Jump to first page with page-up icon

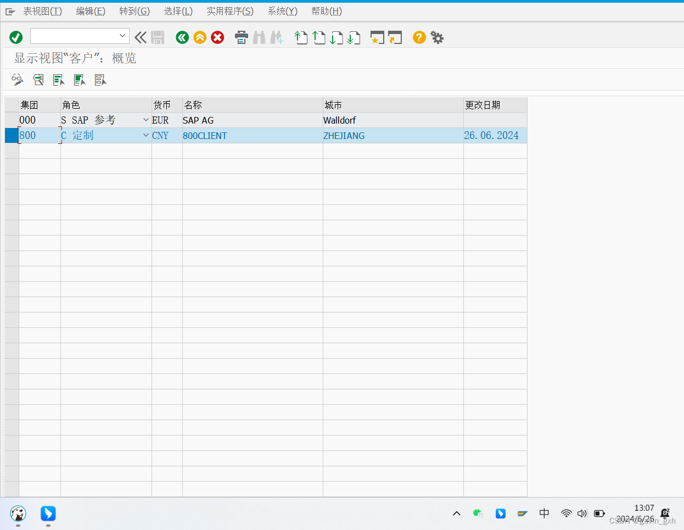click(x=301, y=37)
